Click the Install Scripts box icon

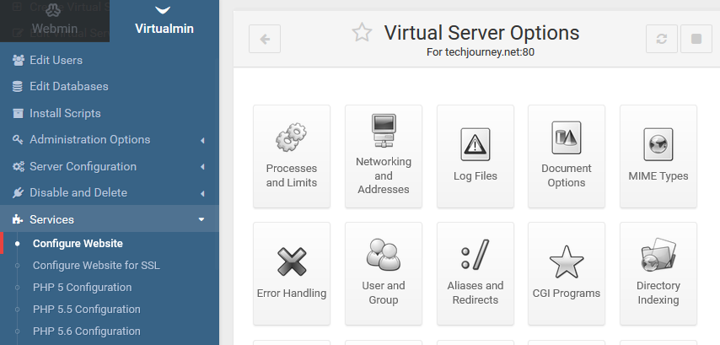(x=18, y=113)
